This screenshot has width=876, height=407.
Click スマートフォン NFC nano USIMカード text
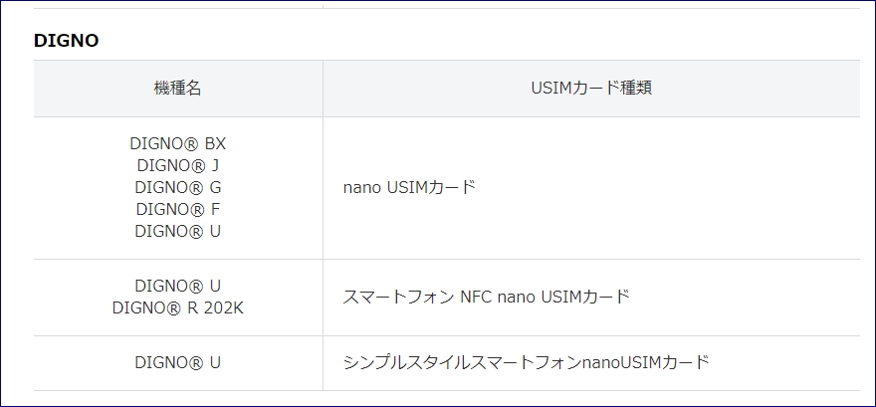click(x=486, y=298)
